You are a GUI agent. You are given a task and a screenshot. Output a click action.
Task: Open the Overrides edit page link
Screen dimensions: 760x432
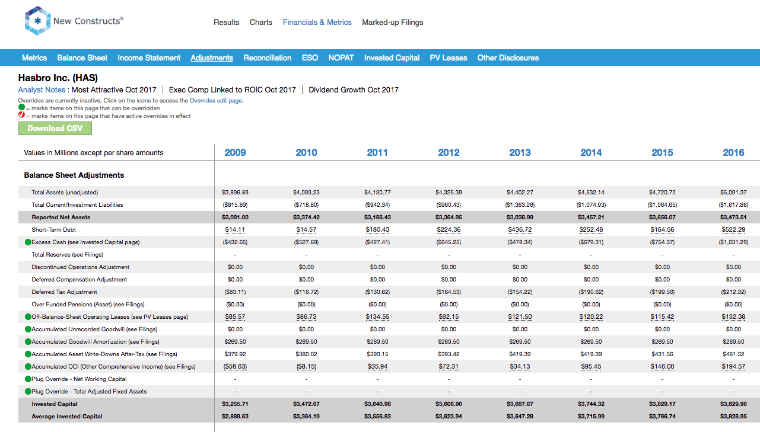(x=216, y=101)
